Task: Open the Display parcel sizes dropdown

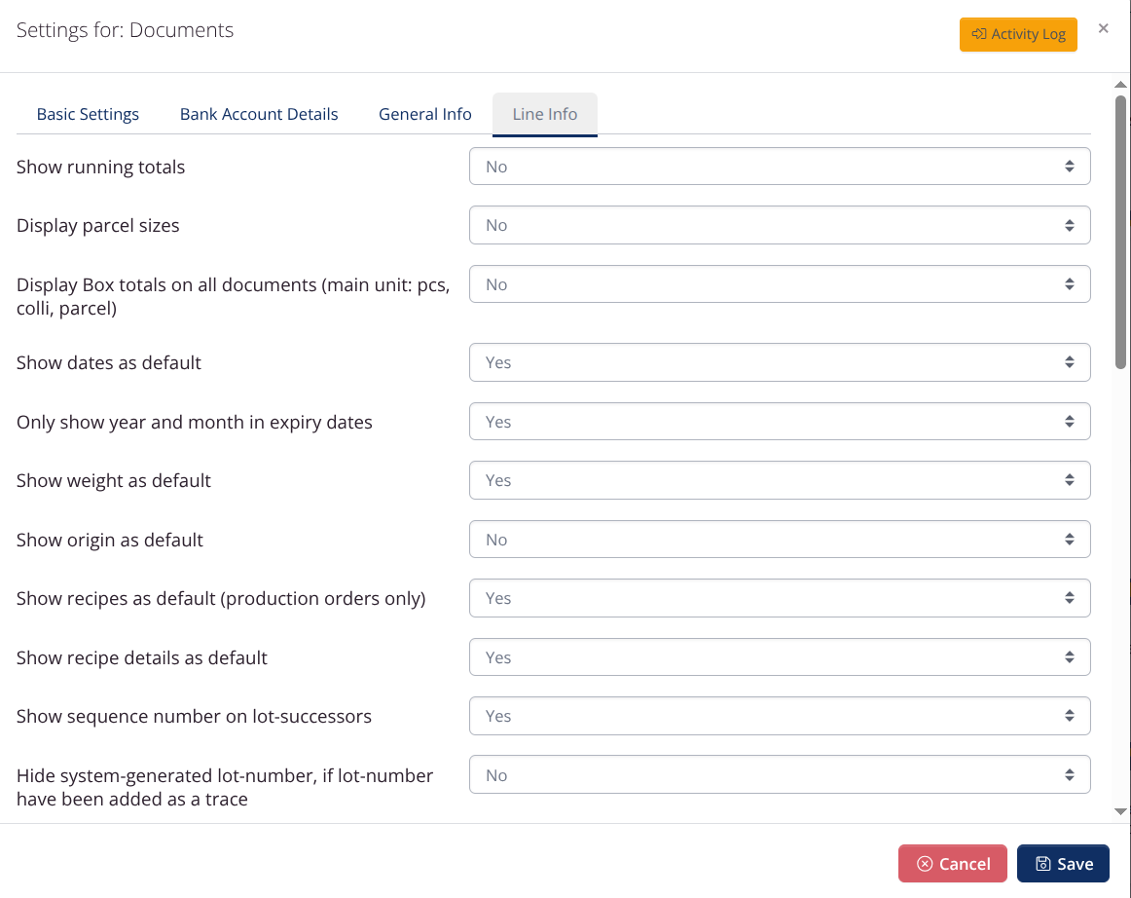Action: pos(779,225)
